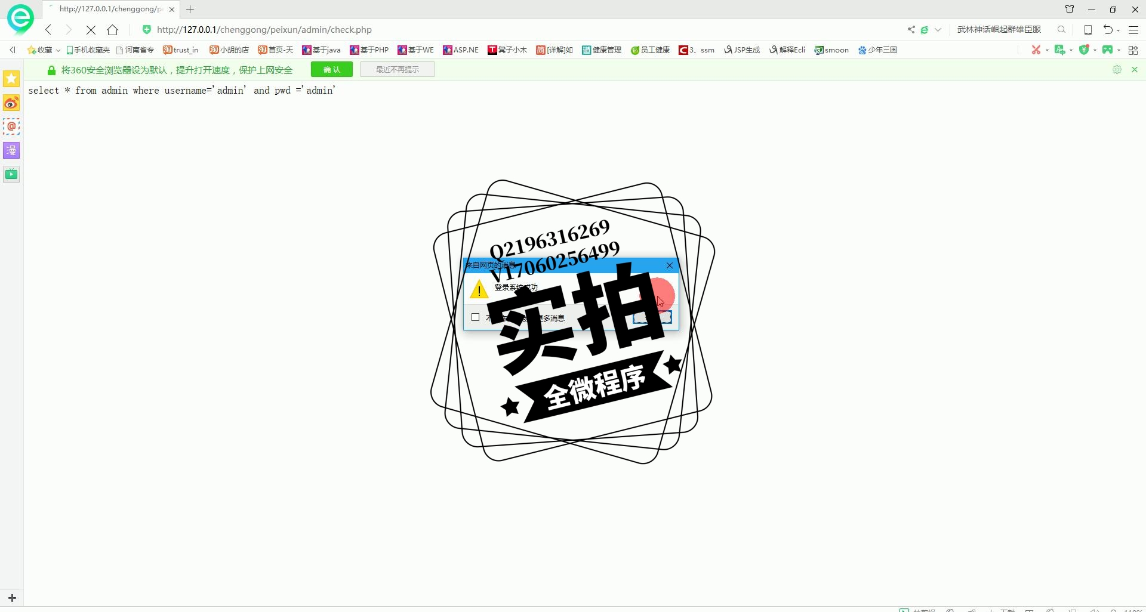Click the 武林神话崛起群雄臣服 search box

tap(999, 29)
